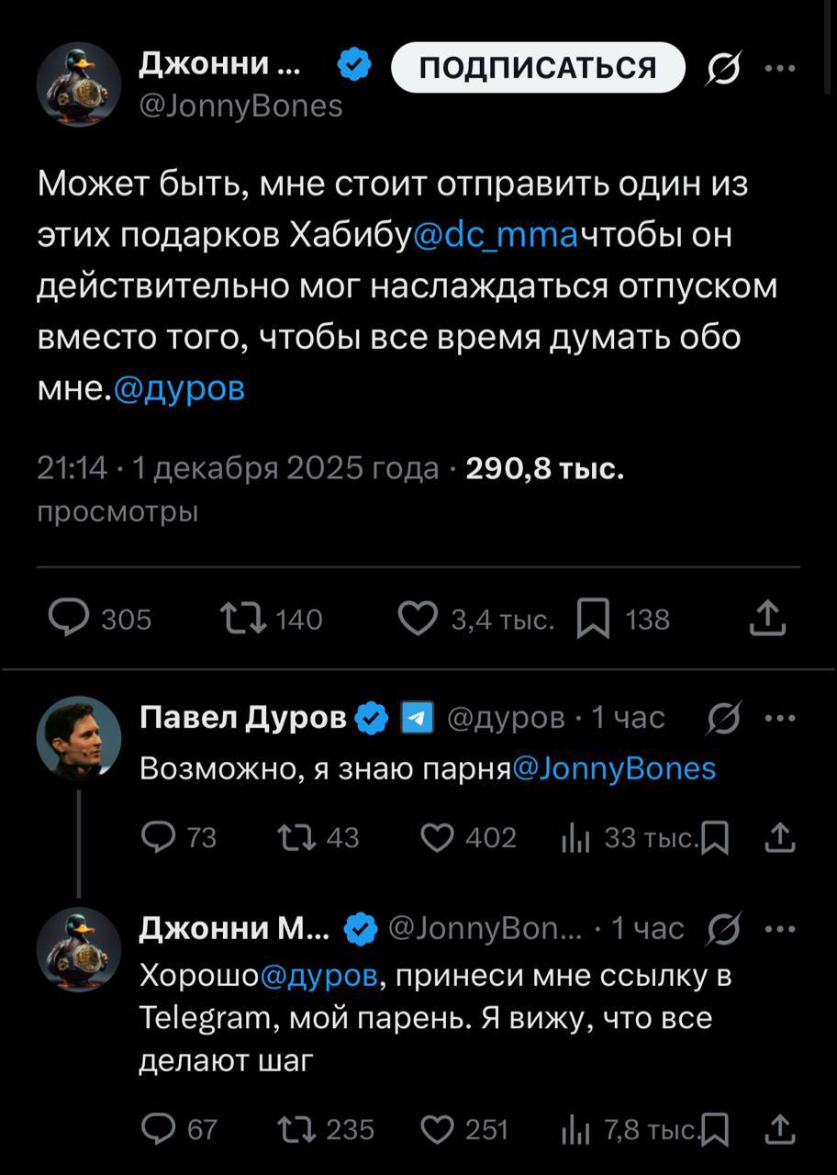Share the main post

pos(767,620)
